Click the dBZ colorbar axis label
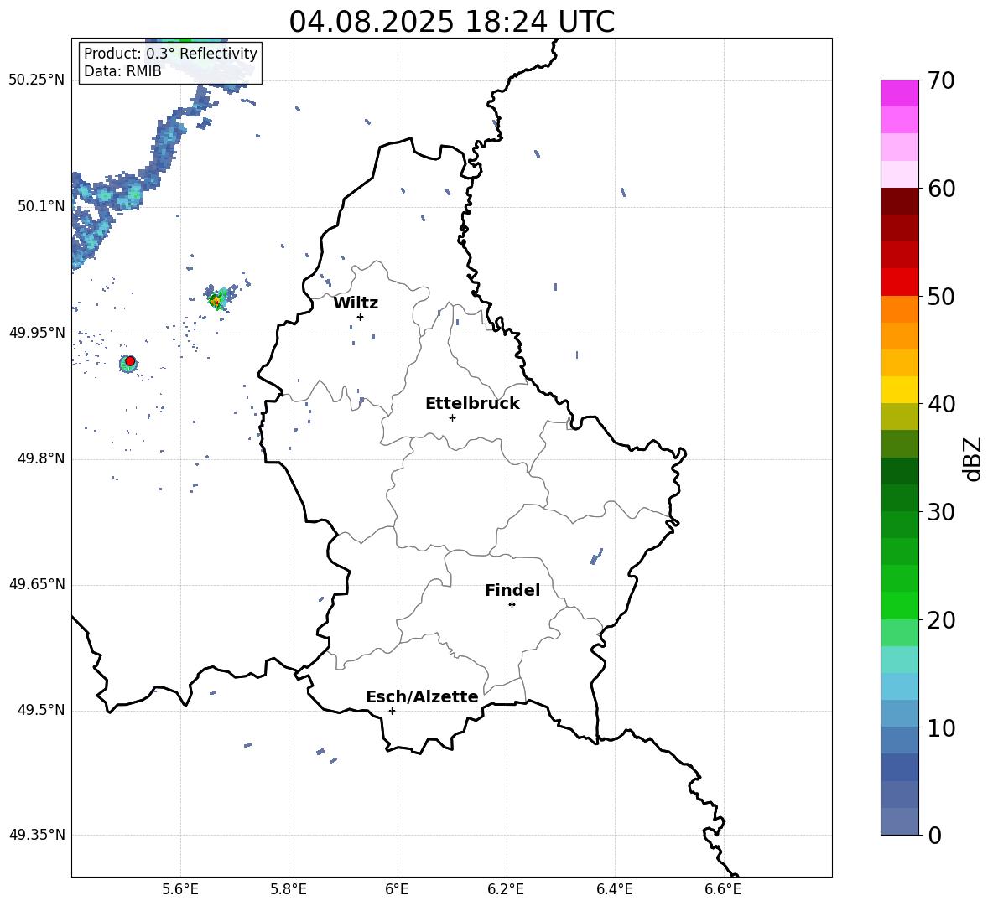 click(x=972, y=458)
